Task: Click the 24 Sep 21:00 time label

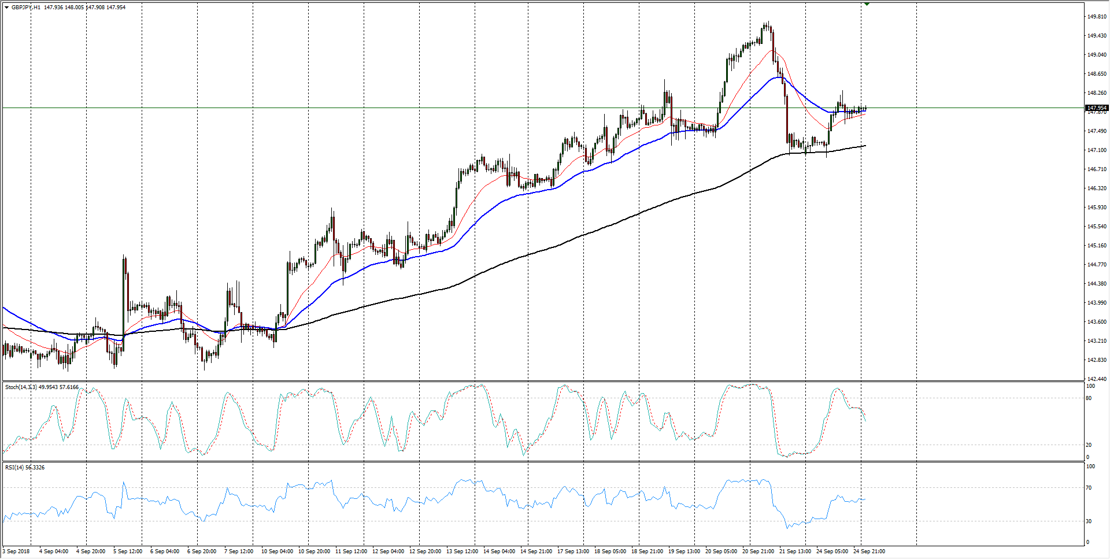Action: [869, 551]
